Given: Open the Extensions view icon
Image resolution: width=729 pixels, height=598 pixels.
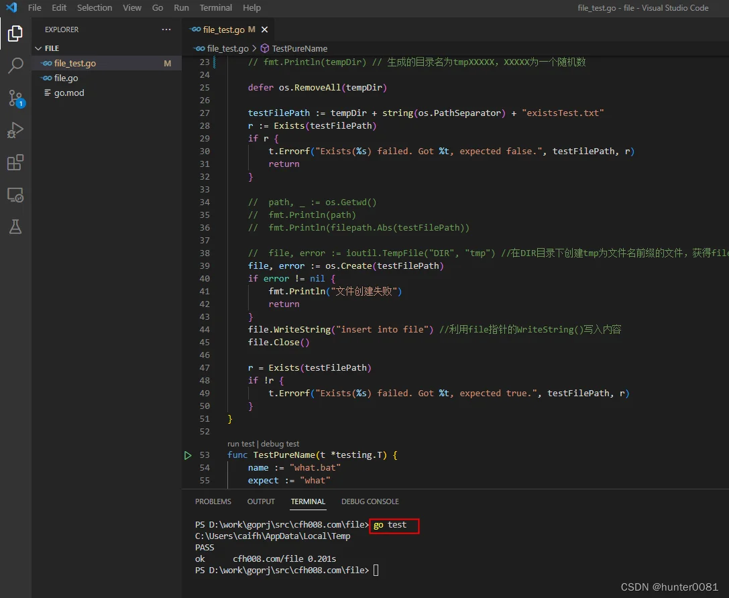Looking at the screenshot, I should coord(15,162).
